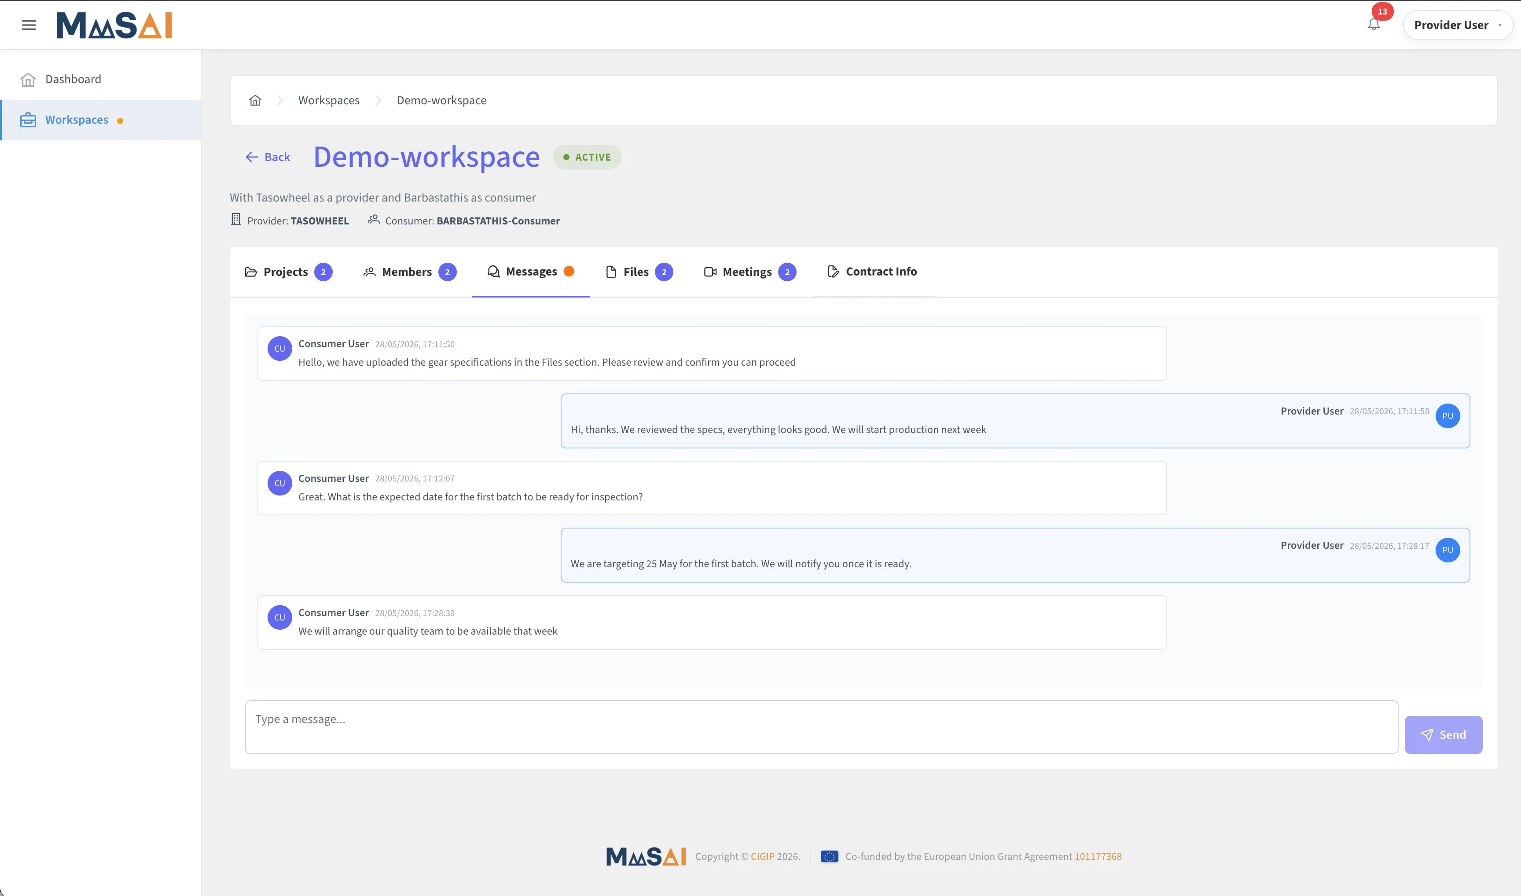Image resolution: width=1521 pixels, height=896 pixels.
Task: Open the Members tab
Action: click(409, 272)
